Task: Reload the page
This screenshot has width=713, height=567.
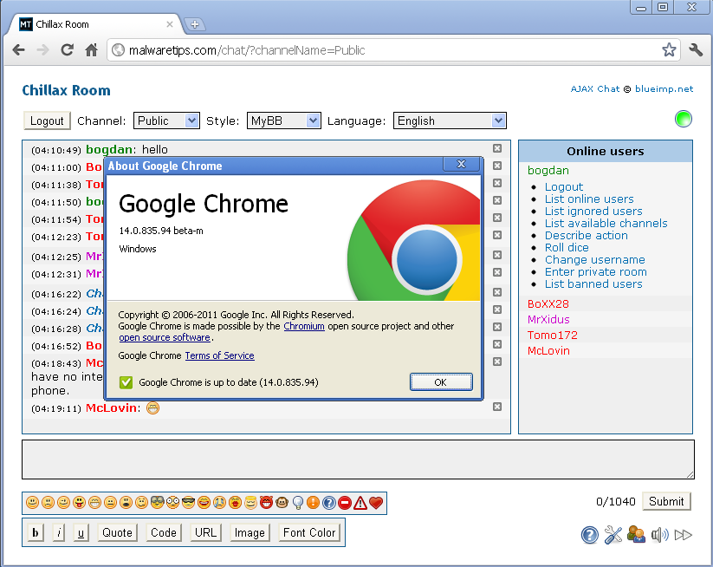Action: pyautogui.click(x=68, y=49)
